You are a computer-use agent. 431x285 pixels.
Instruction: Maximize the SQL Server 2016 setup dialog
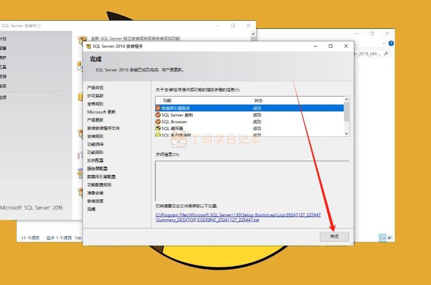click(x=331, y=46)
